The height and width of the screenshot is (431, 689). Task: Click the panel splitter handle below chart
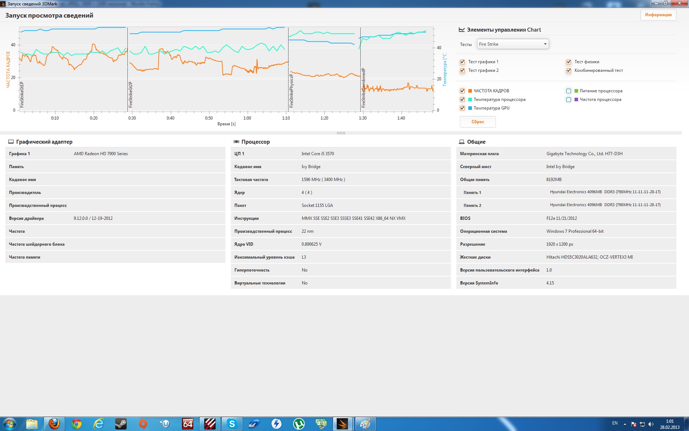click(x=341, y=133)
